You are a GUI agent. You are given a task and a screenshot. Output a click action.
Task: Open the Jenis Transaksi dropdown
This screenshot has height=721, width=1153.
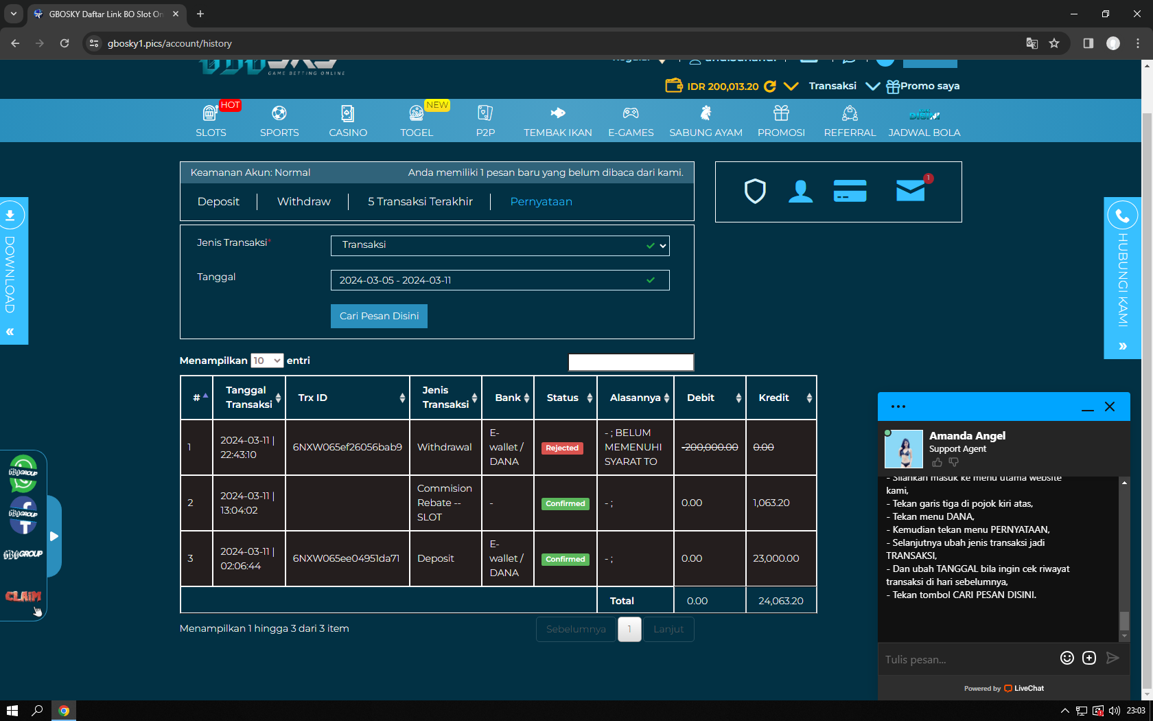(x=500, y=245)
